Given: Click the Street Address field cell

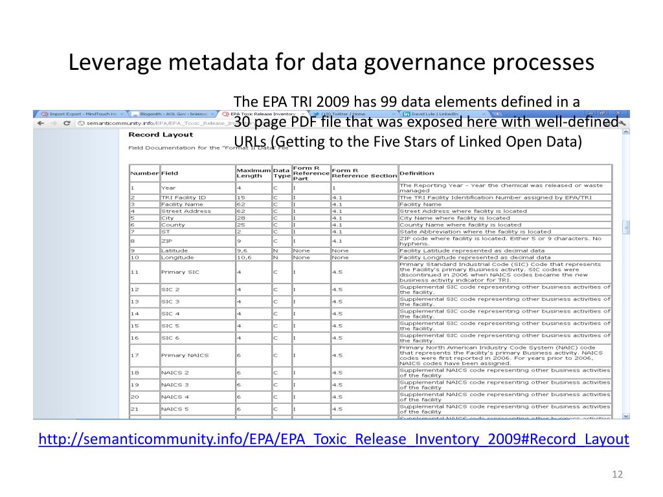Looking at the screenshot, I should 197,212.
